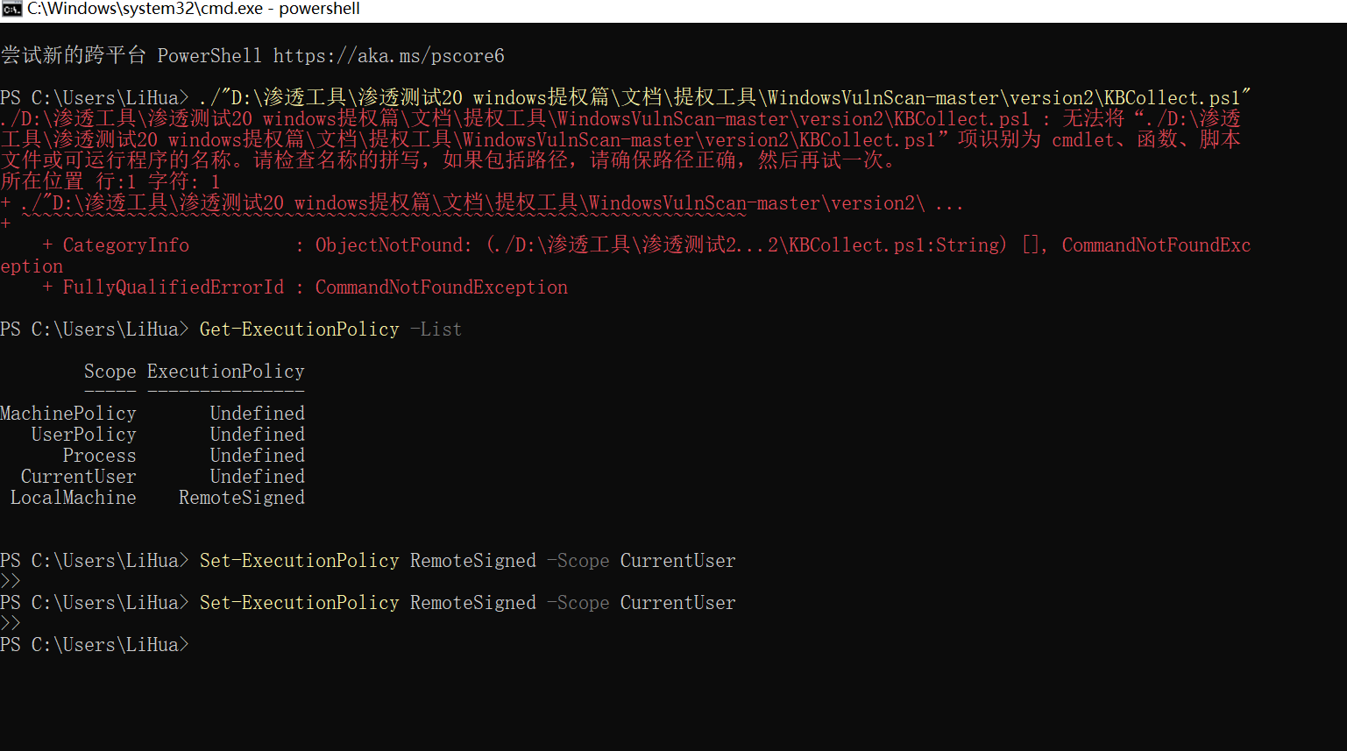Click the 'ExecutionPolicy' column header
1347x751 pixels.
[x=226, y=372]
